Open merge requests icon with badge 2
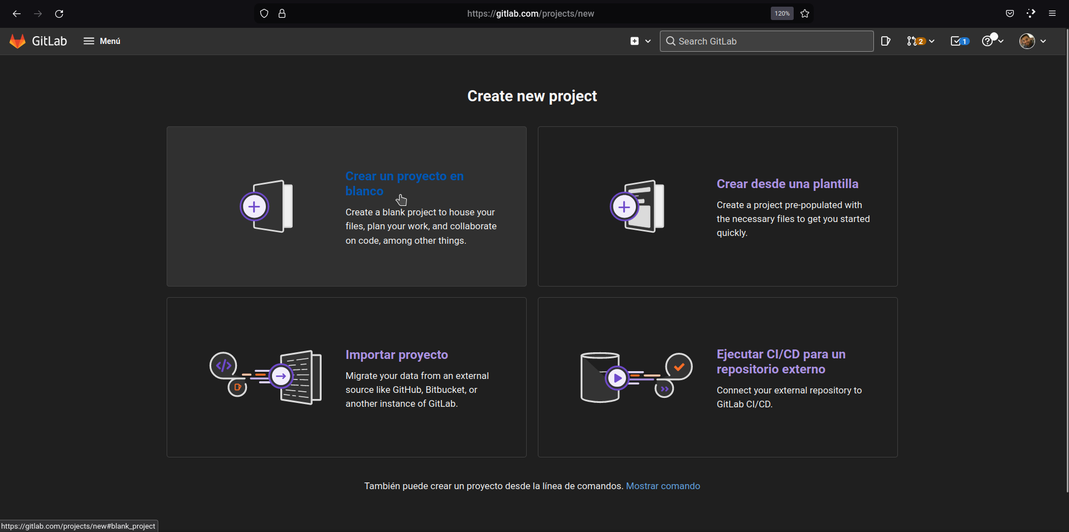This screenshot has width=1069, height=532. (x=916, y=41)
